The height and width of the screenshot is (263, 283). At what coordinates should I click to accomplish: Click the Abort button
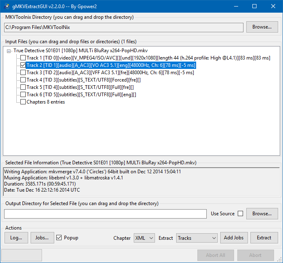(x=256, y=255)
